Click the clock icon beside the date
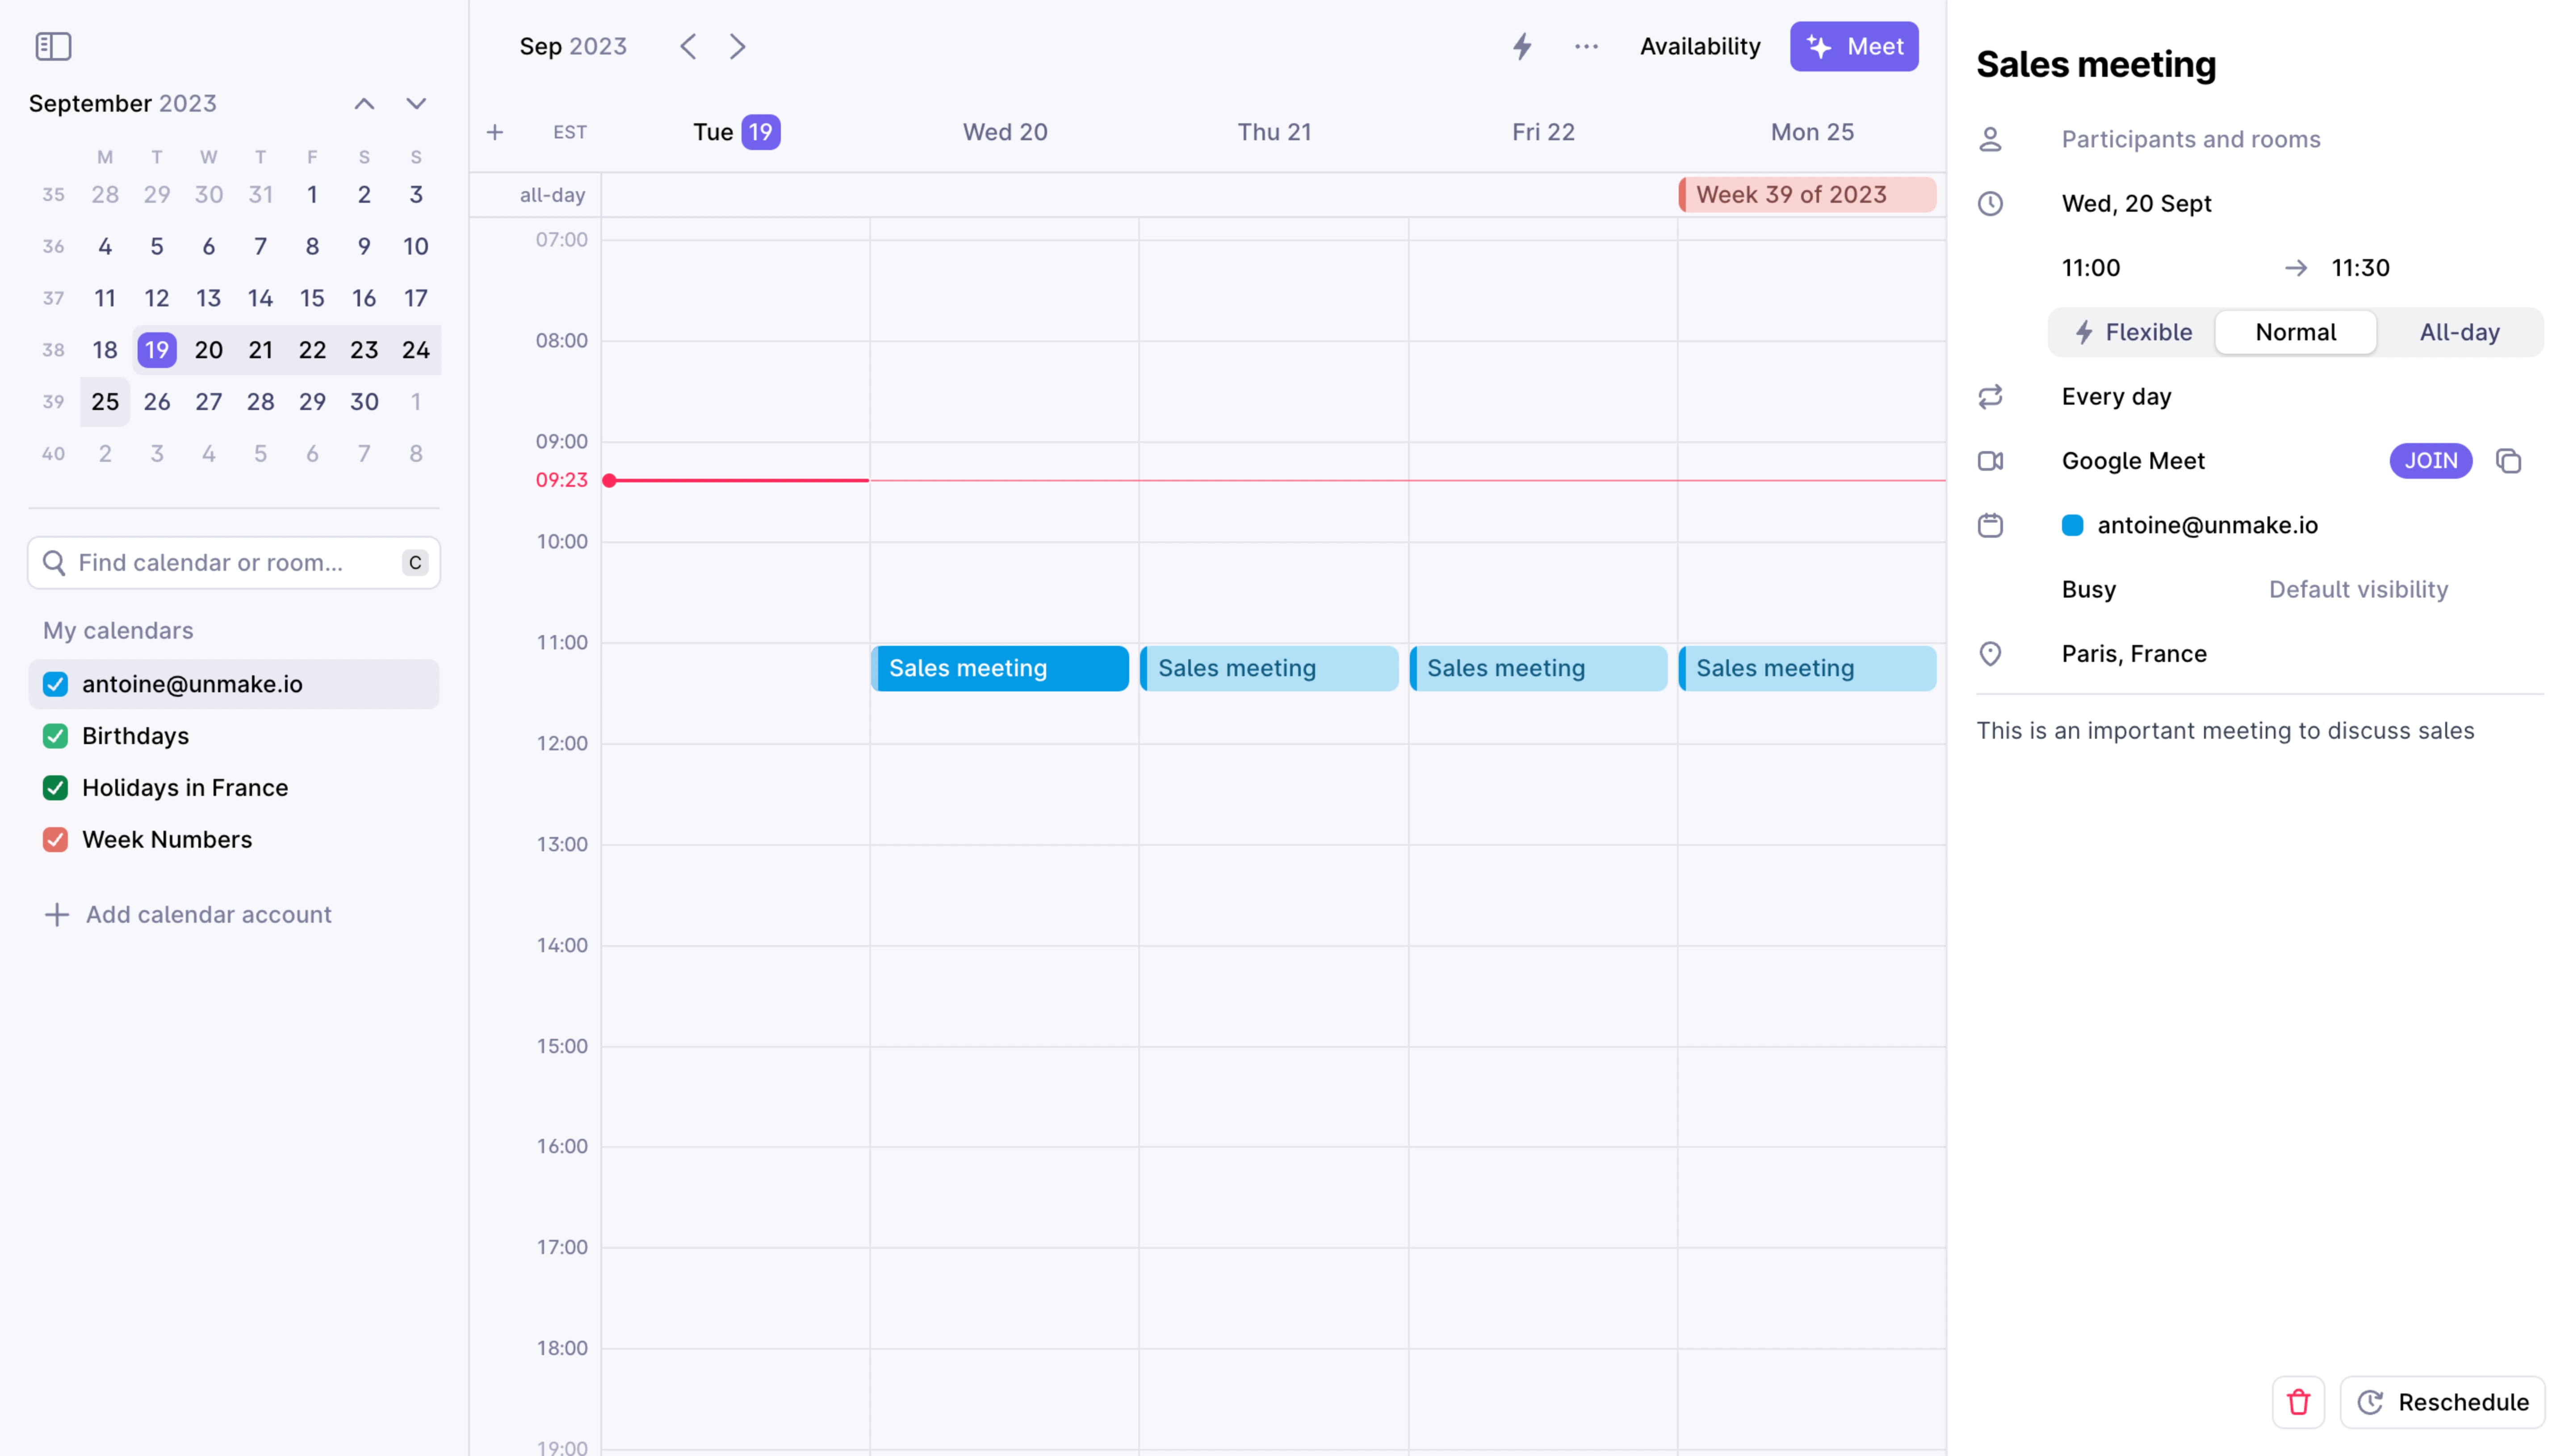 click(1990, 204)
